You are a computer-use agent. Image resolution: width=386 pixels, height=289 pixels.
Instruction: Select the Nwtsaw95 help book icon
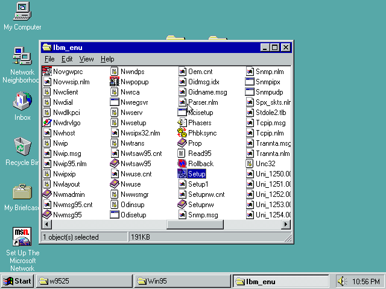tap(115, 164)
